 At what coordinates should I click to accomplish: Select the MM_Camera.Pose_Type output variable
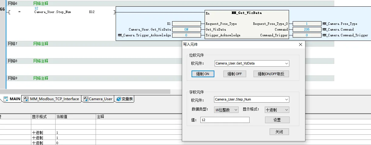340,24
